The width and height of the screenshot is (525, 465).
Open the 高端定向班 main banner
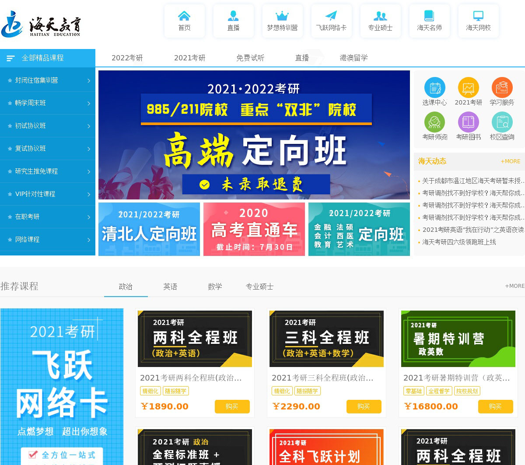(254, 135)
